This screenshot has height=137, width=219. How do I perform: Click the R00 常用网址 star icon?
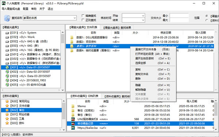7,101
